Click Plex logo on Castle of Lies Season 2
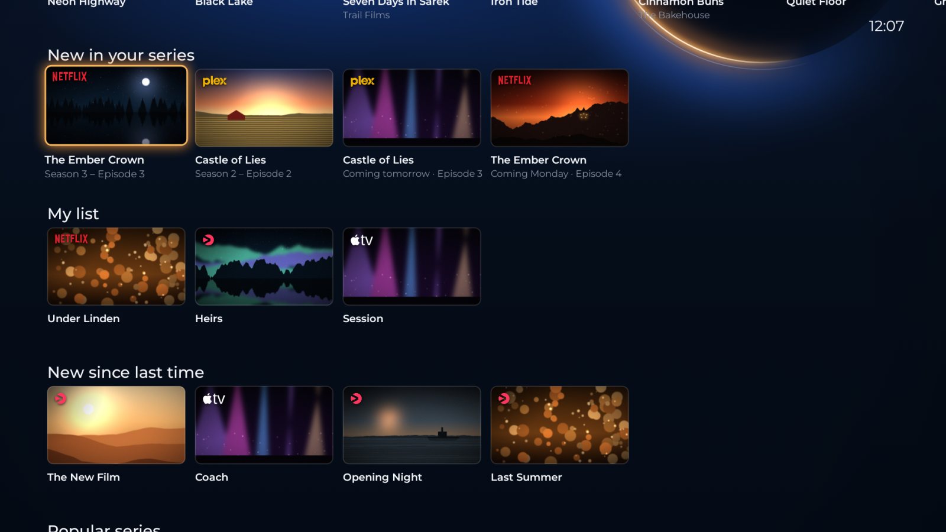This screenshot has width=946, height=532. tap(215, 81)
